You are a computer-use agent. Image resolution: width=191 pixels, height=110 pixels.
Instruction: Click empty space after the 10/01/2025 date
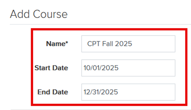pos(146,68)
